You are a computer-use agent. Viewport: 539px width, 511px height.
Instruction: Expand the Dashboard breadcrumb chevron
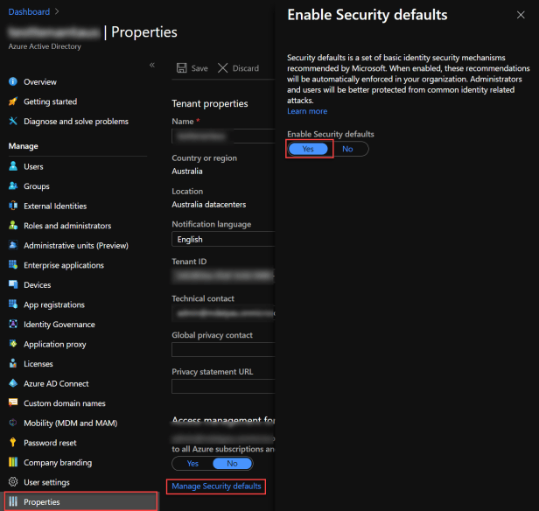click(x=57, y=11)
